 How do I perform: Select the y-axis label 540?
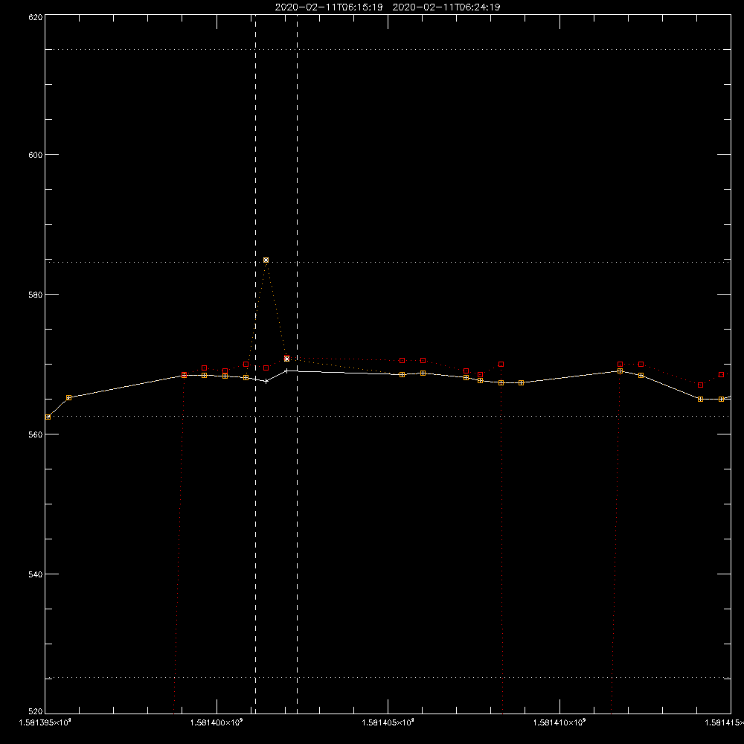(x=36, y=574)
